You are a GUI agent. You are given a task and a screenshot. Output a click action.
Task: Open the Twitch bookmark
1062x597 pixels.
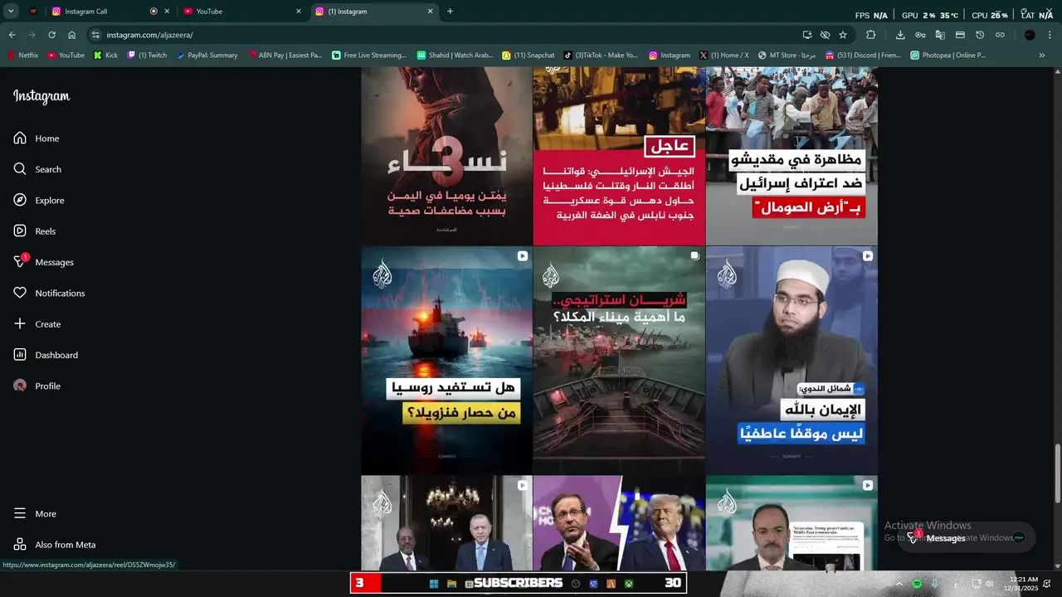pyautogui.click(x=147, y=56)
